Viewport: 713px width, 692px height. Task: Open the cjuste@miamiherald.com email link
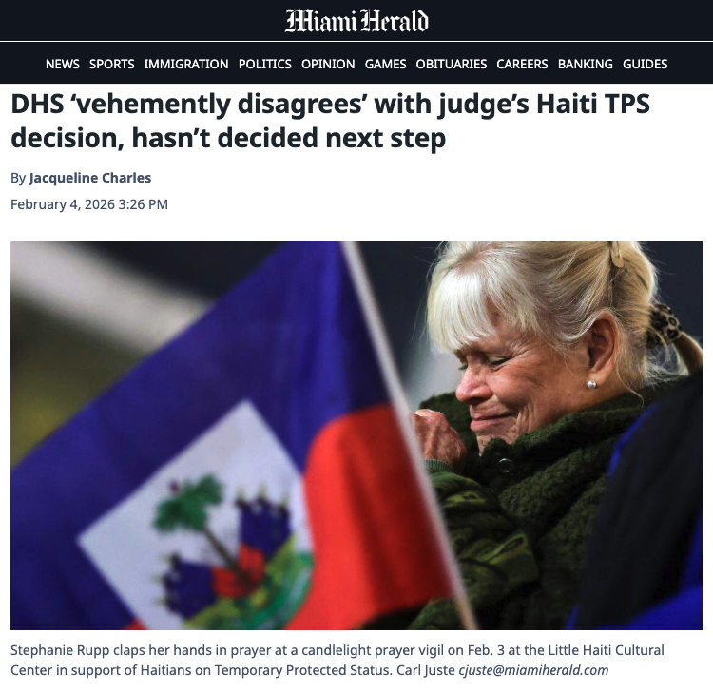tap(533, 671)
